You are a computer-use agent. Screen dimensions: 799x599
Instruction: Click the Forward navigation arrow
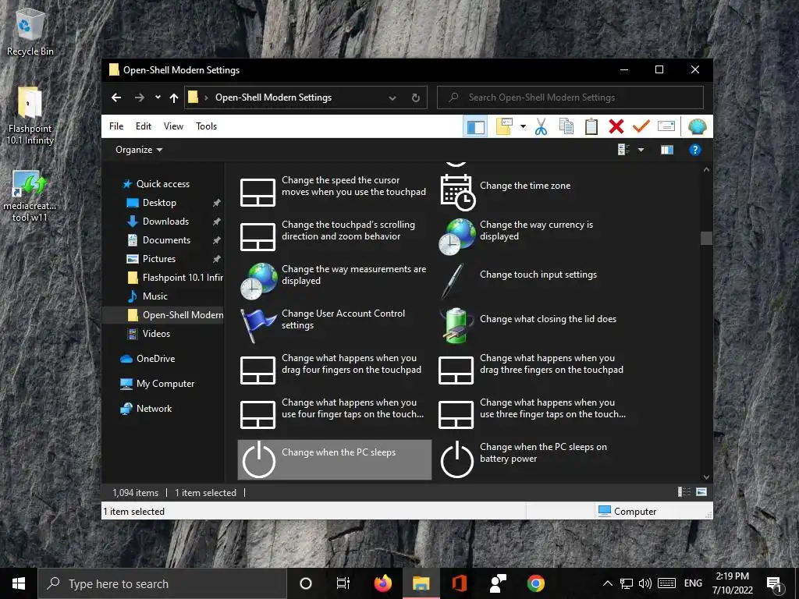pyautogui.click(x=139, y=97)
